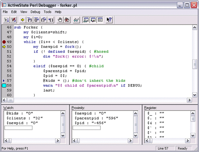Image resolution: width=199 pixels, height=152 pixels.
Task: Click the cyan marker at line 58
Action: coord(4,85)
